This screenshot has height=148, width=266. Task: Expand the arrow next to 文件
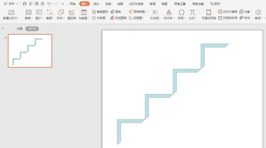click(17, 4)
